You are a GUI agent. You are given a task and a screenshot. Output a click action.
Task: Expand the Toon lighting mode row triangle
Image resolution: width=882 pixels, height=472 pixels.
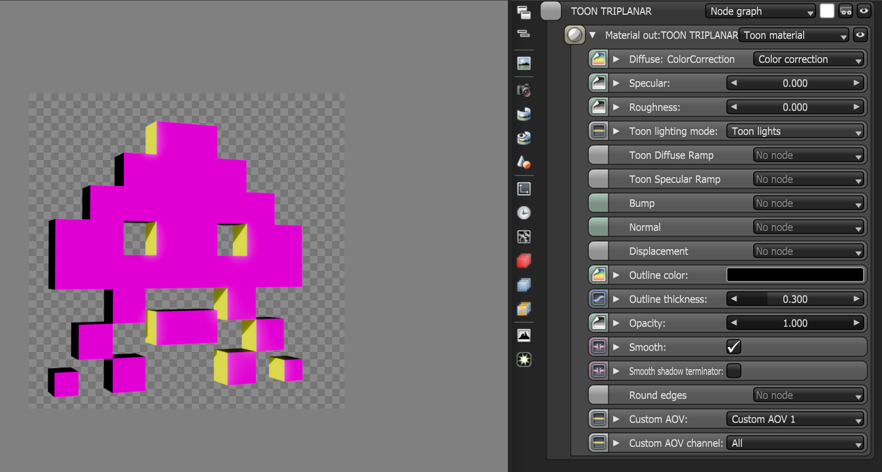pyautogui.click(x=616, y=131)
